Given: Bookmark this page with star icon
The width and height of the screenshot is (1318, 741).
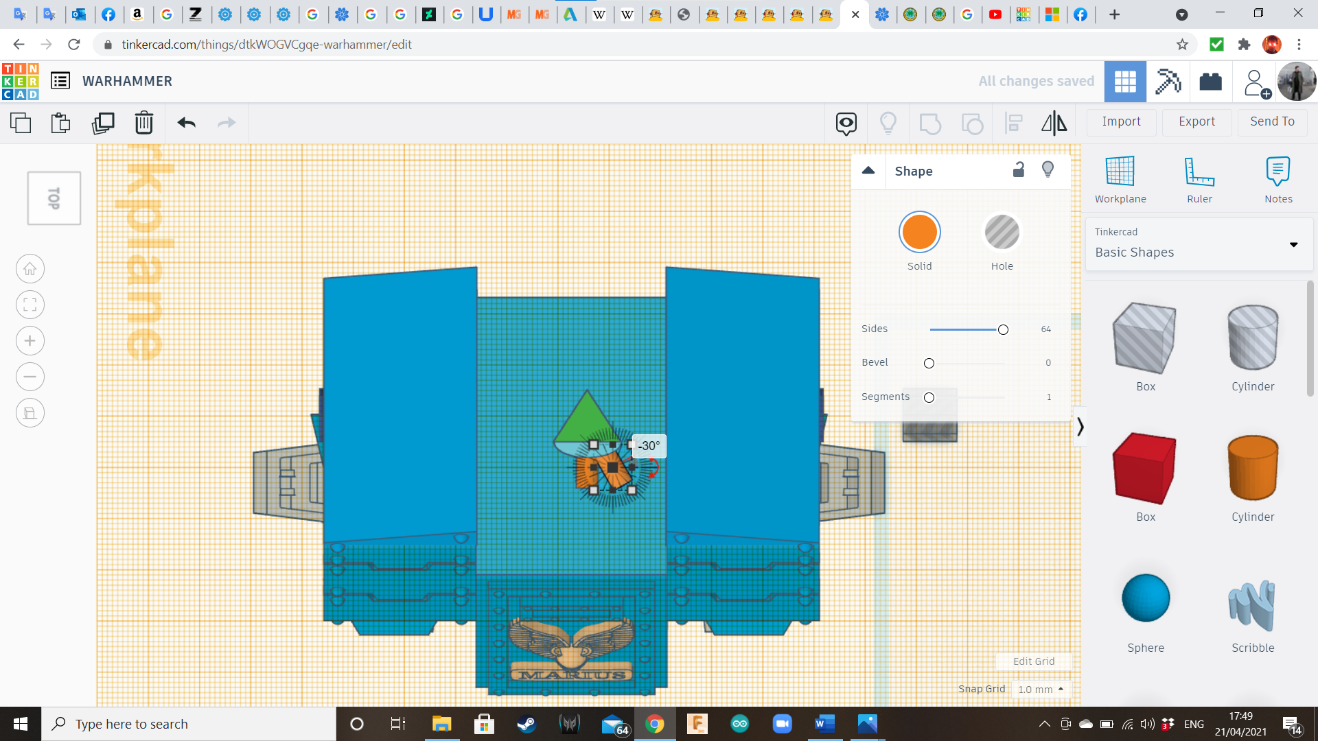Looking at the screenshot, I should (1182, 45).
